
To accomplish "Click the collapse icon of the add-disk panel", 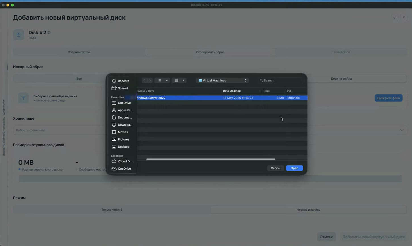I will 395,18.
